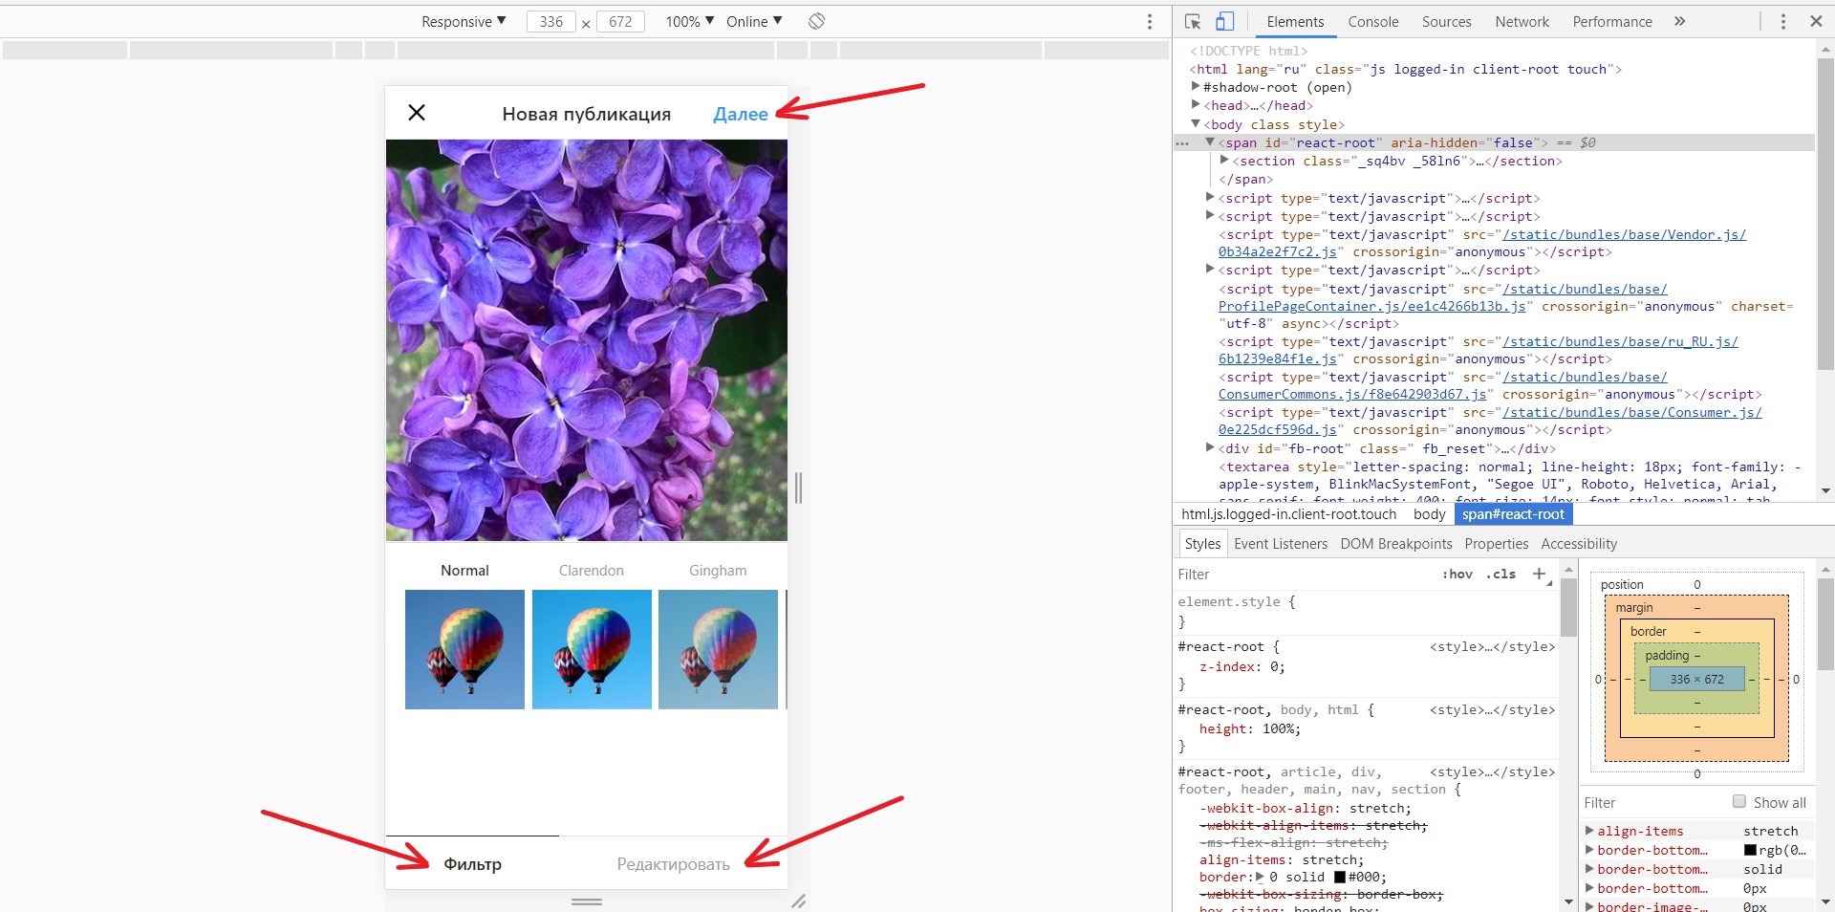The width and height of the screenshot is (1835, 912).
Task: Click the rotate device orientation icon
Action: 816,21
